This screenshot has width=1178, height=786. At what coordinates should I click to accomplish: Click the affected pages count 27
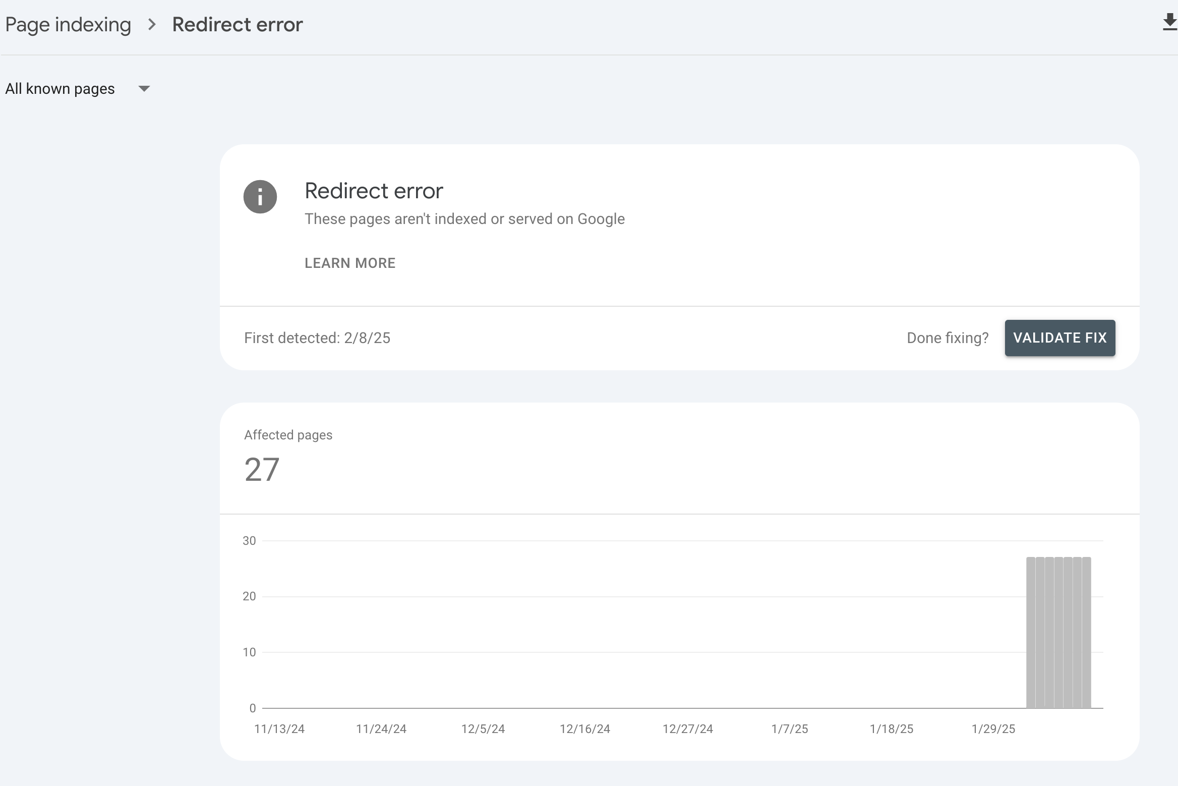pyautogui.click(x=262, y=470)
